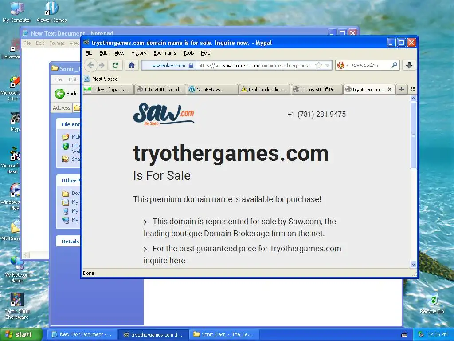Open the File menu in the Sonic folder window
This screenshot has height=341, width=454.
[x=58, y=79]
